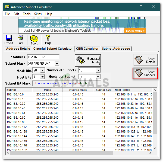Open the File menu
The height and width of the screenshot is (162, 163).
tap(7, 14)
